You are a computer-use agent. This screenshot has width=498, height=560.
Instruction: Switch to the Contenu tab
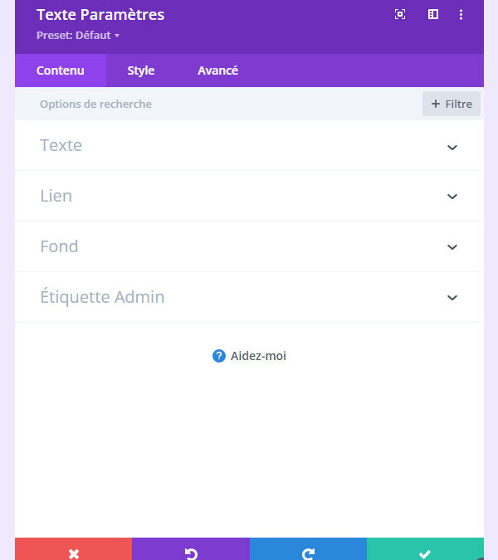coord(61,71)
